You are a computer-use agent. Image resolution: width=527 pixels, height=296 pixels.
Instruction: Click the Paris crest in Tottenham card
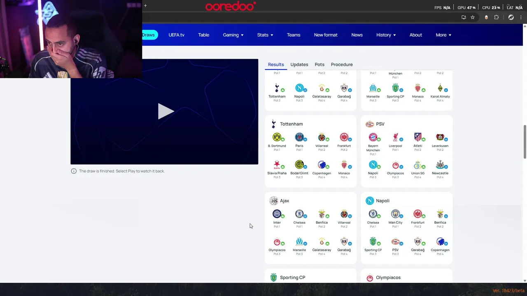[299, 137]
